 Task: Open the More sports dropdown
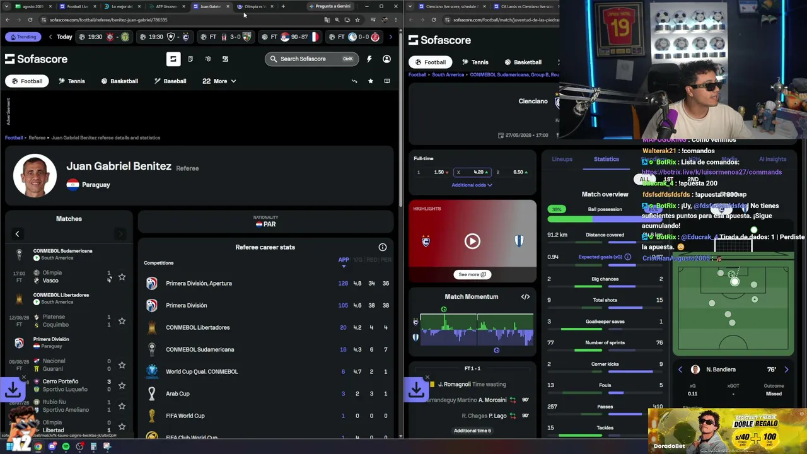219,81
